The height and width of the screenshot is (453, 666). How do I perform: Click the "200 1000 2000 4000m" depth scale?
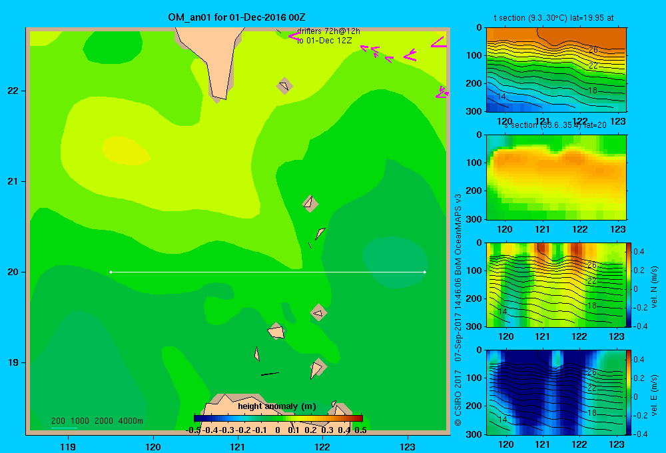point(97,421)
